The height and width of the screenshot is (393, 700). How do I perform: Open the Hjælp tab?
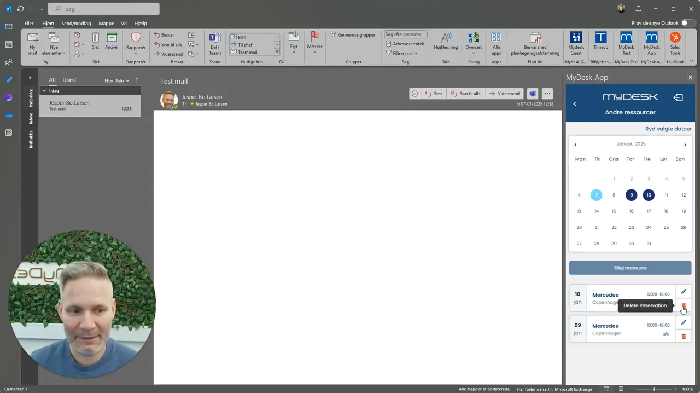coord(141,24)
